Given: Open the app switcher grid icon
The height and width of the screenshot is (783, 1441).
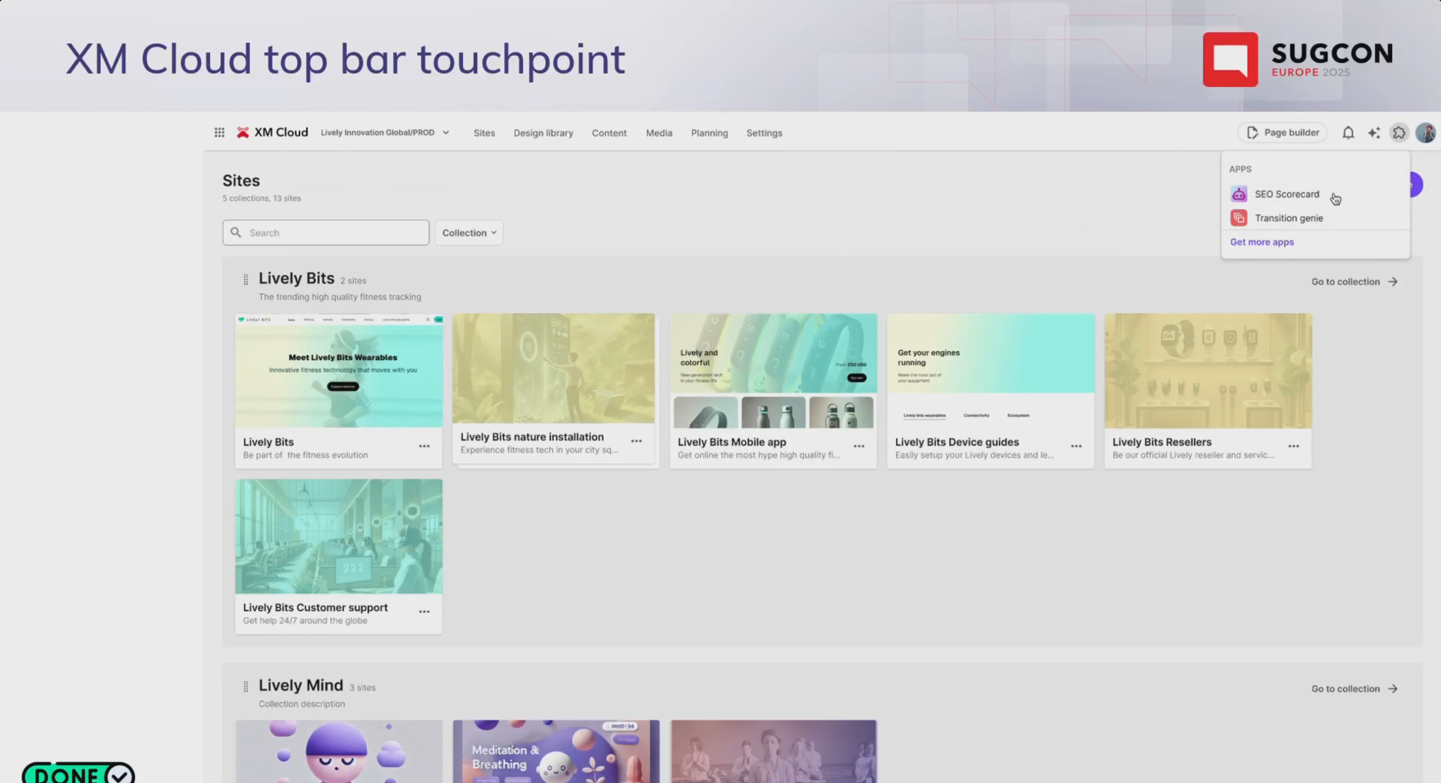Looking at the screenshot, I should pos(219,132).
